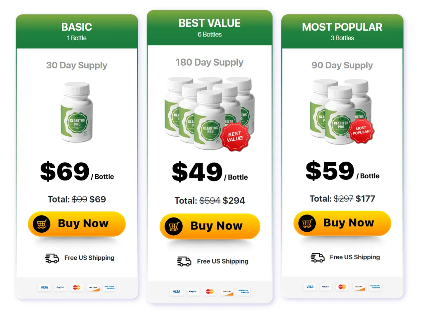
Task: Click the Visa icon in the Basic plan
Action: (44, 287)
